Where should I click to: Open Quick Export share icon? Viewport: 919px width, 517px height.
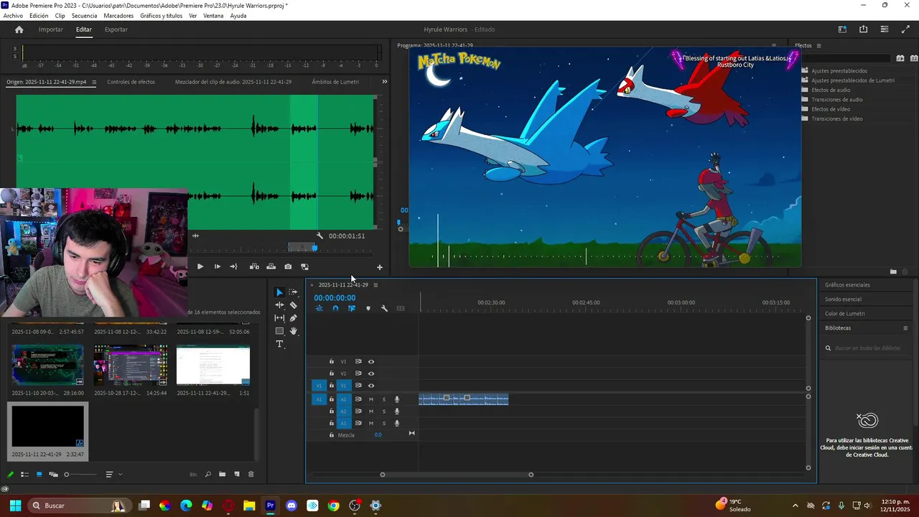pos(863,29)
